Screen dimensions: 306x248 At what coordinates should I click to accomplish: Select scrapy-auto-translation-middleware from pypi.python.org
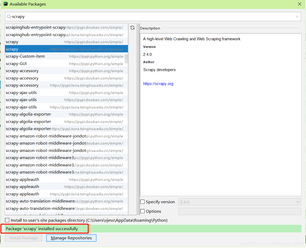pos(66,201)
